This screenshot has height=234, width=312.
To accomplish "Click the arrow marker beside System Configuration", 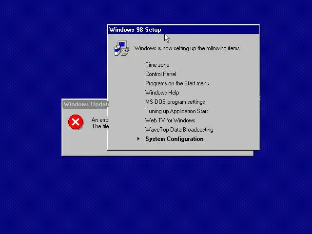I will click(138, 138).
